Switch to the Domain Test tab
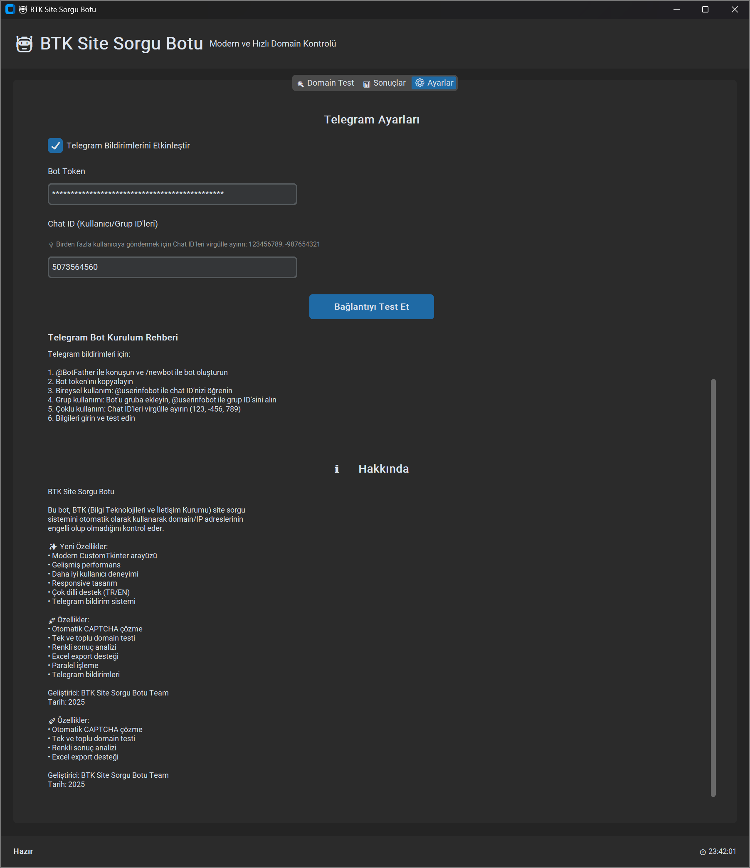The height and width of the screenshot is (868, 750). pos(326,83)
